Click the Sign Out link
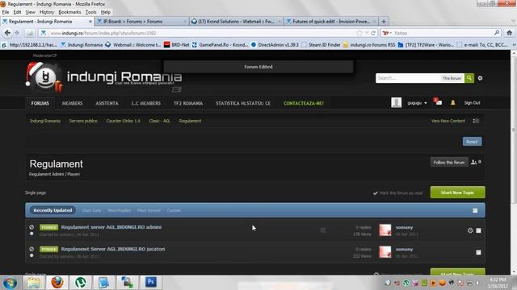 [472, 103]
